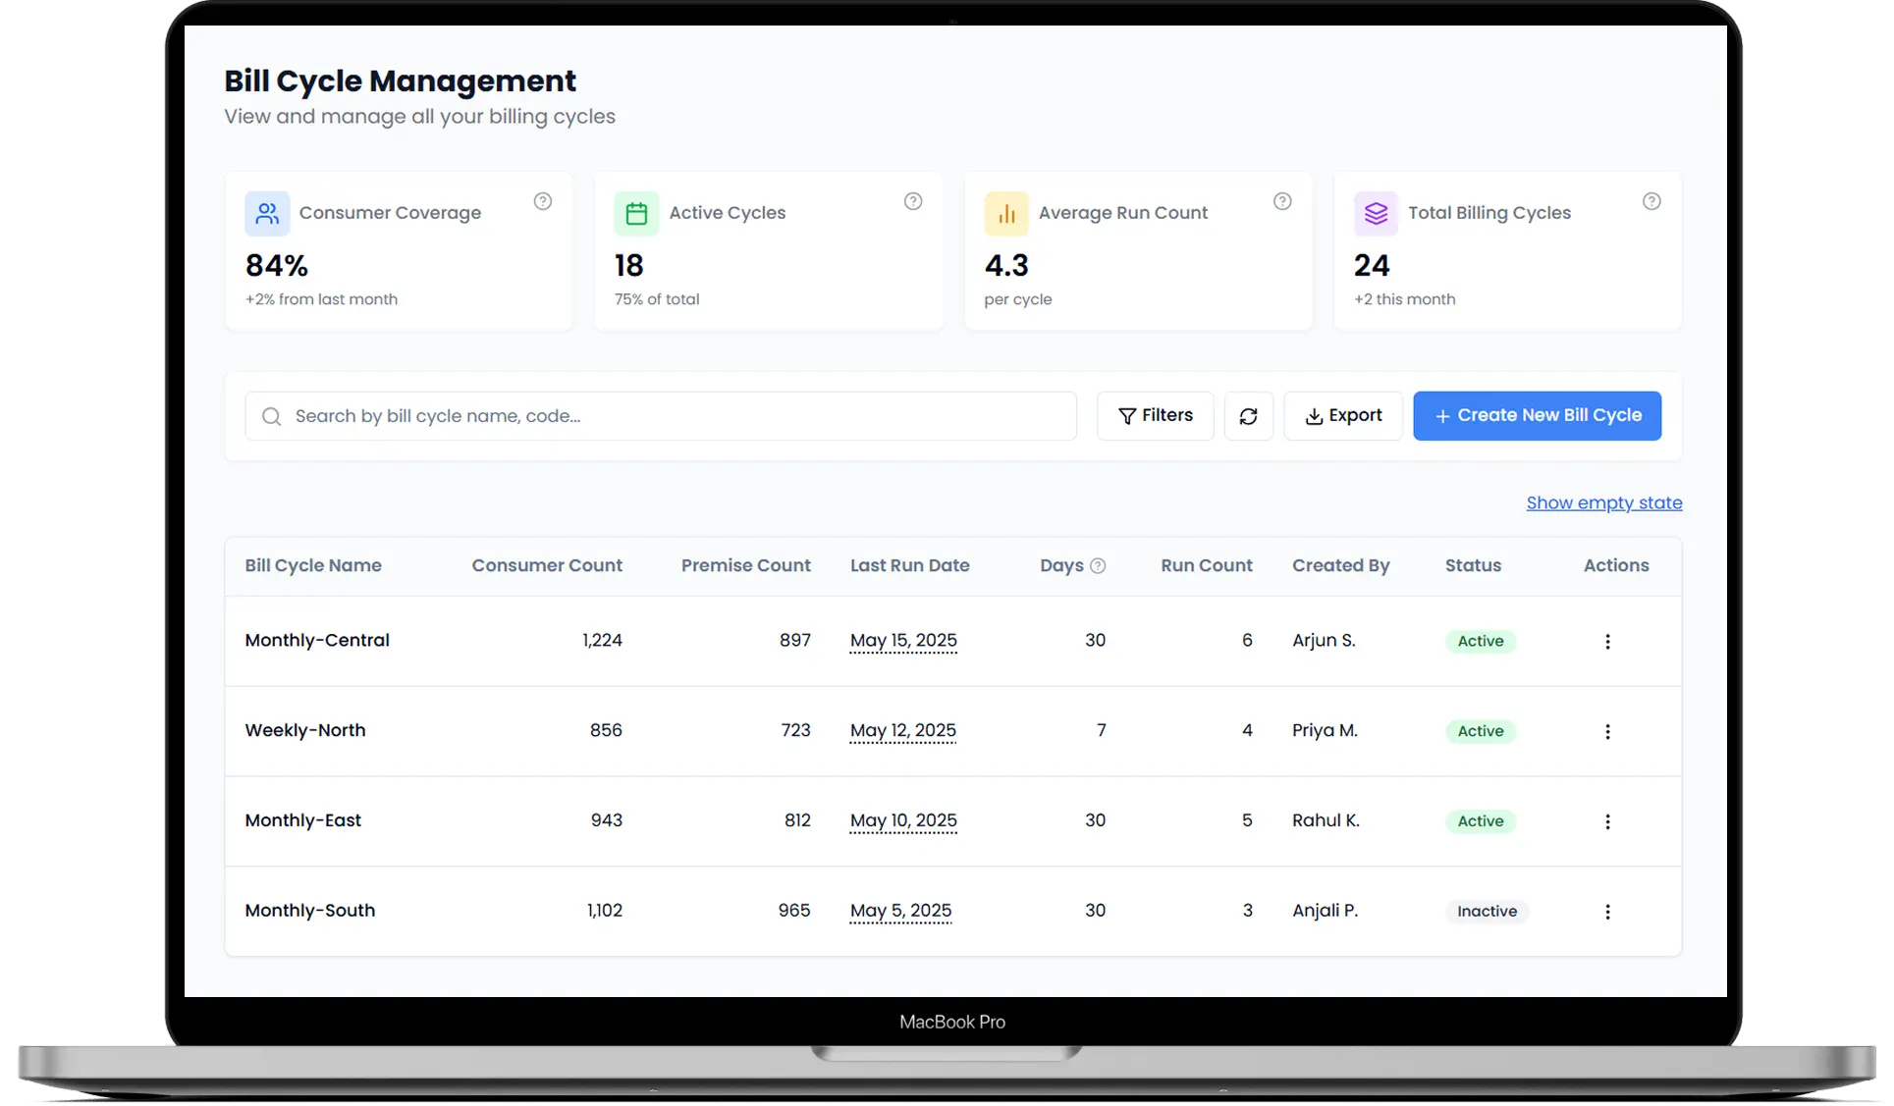Screen dimensions: 1894x1106
Task: Click the Show empty state link
Action: [1603, 502]
